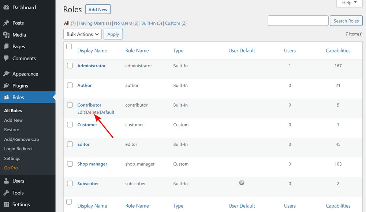The image size is (366, 212).
Task: Click the Media library icon
Action: pos(6,35)
